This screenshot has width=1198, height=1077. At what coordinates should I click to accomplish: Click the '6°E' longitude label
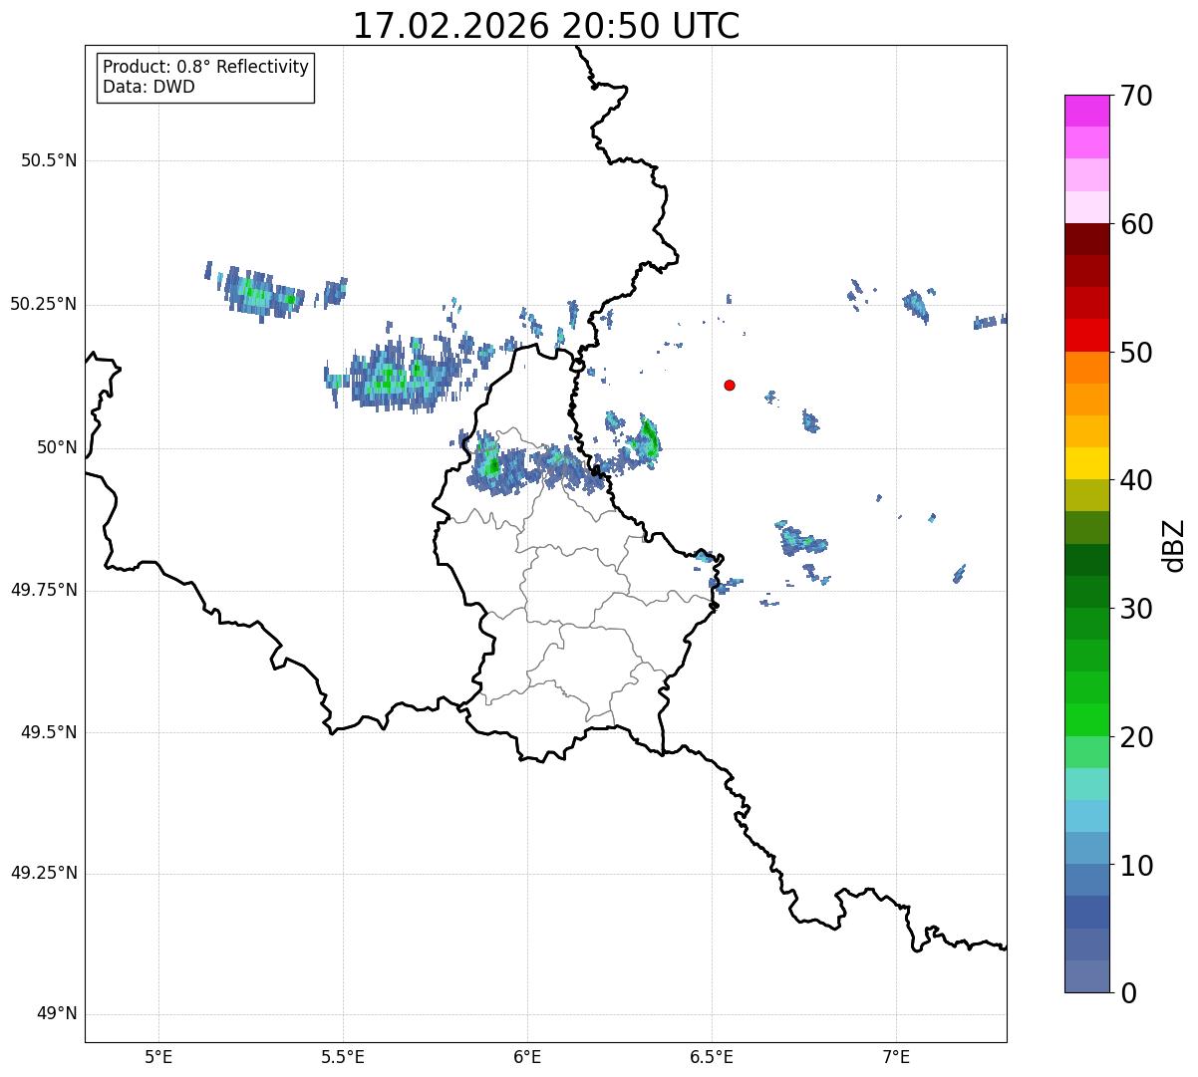coord(527,1057)
